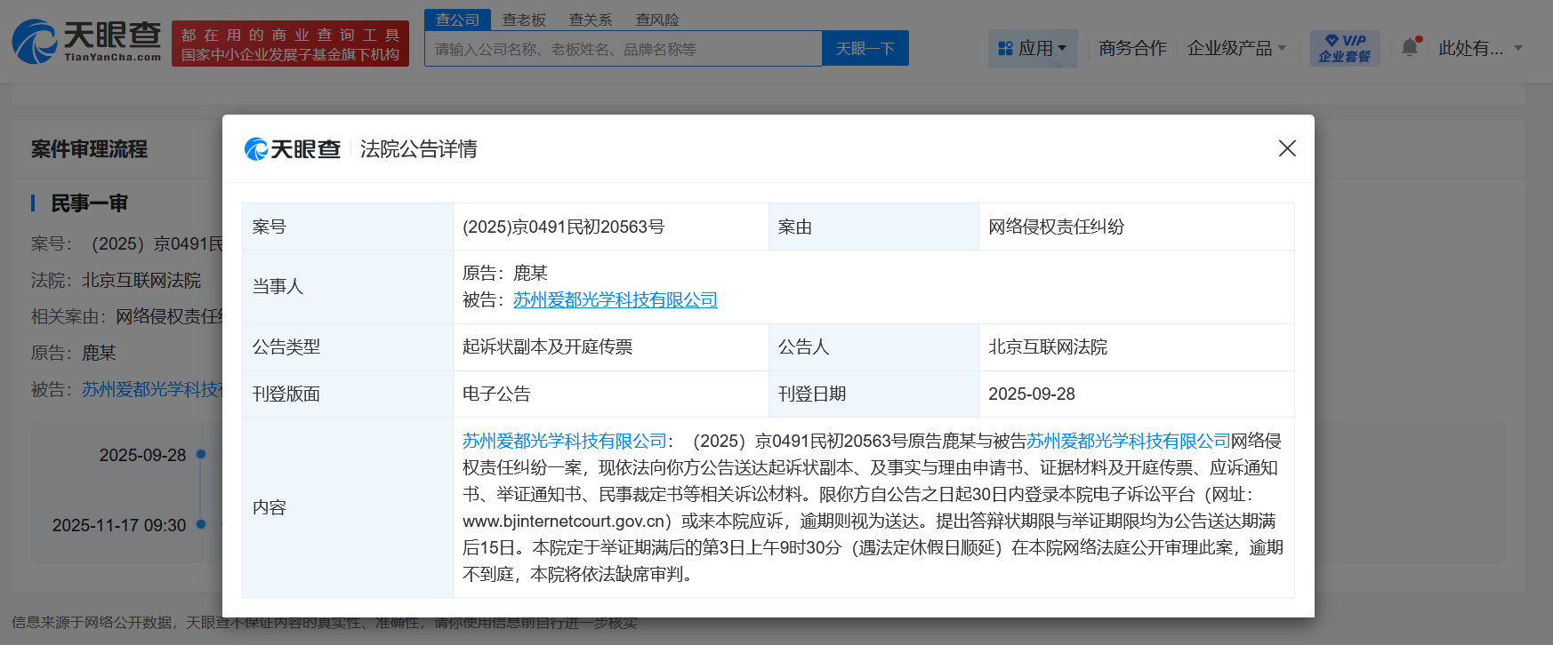Switch to the 查风险 tab

coord(657,20)
